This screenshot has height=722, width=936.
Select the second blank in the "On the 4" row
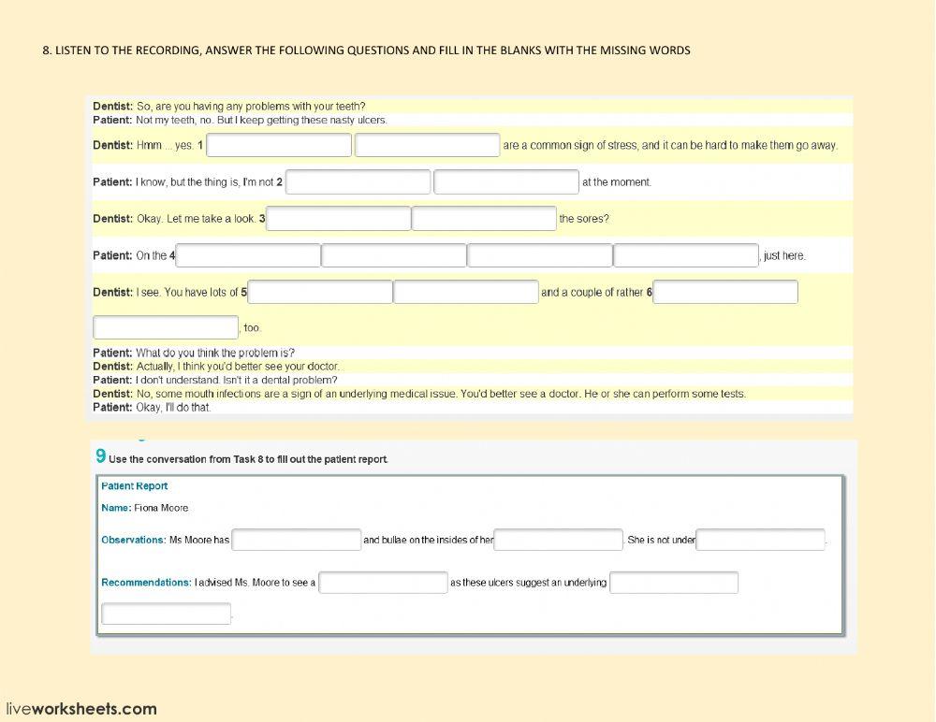click(x=394, y=255)
